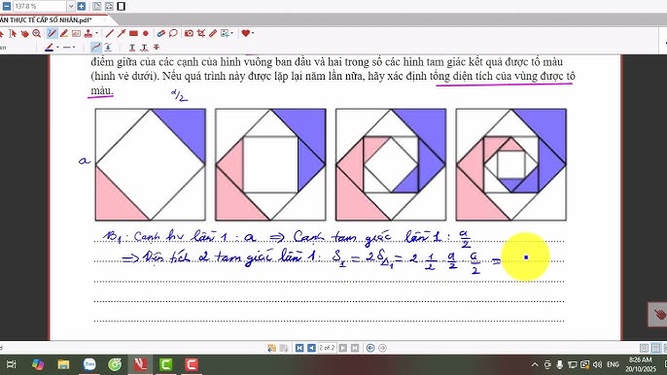
Task: Open the Add Image dropdown arrow
Action: [x=231, y=34]
